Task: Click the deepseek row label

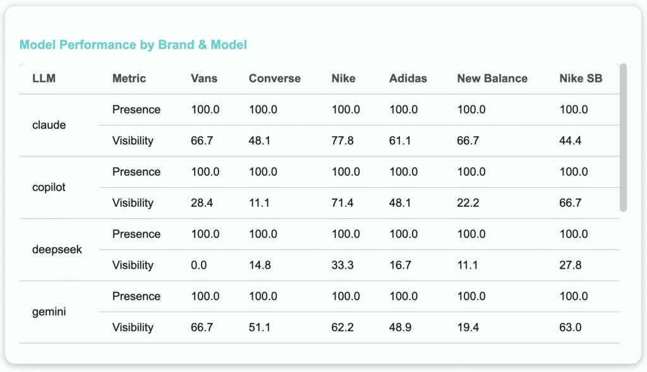Action: point(57,250)
